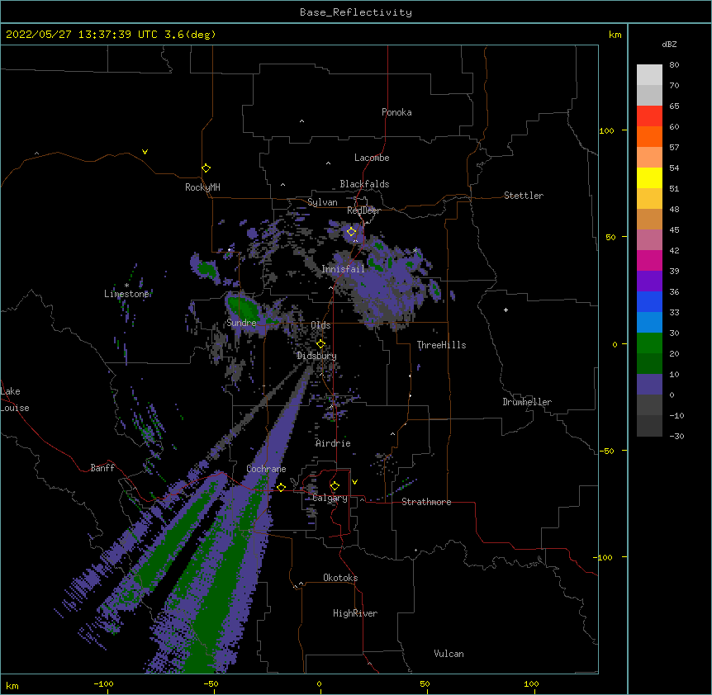Click the RockyMH label
Viewport: 712px width, 695px height.
coord(202,187)
